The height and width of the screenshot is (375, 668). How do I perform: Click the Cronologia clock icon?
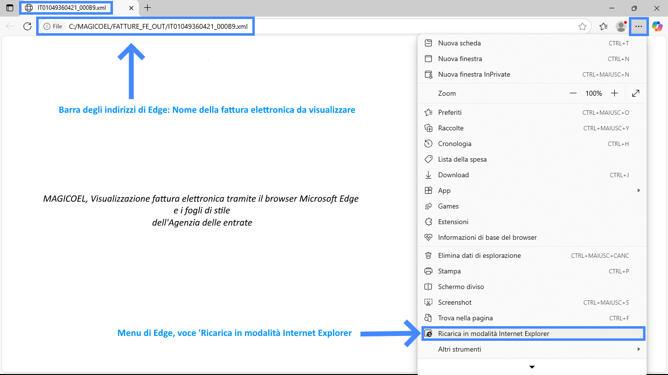pyautogui.click(x=428, y=144)
